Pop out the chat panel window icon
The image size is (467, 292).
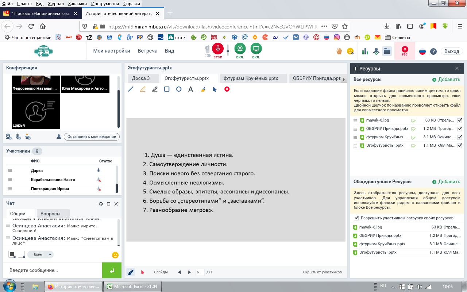click(x=108, y=204)
